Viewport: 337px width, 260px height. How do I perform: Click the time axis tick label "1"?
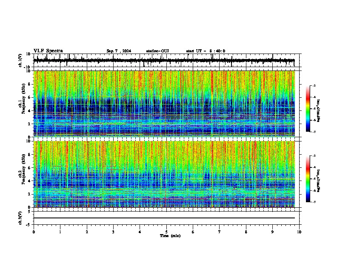tap(60, 232)
